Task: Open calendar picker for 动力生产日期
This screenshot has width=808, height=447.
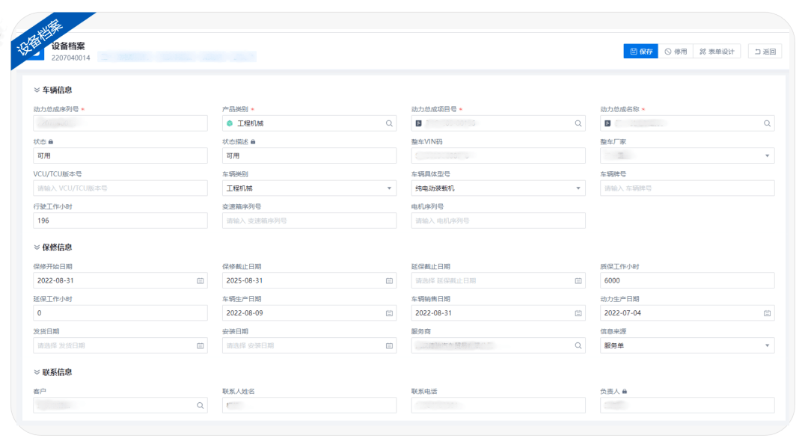Action: coord(767,313)
